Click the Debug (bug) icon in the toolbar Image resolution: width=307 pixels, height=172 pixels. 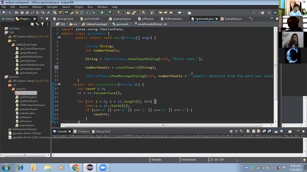coord(94,13)
